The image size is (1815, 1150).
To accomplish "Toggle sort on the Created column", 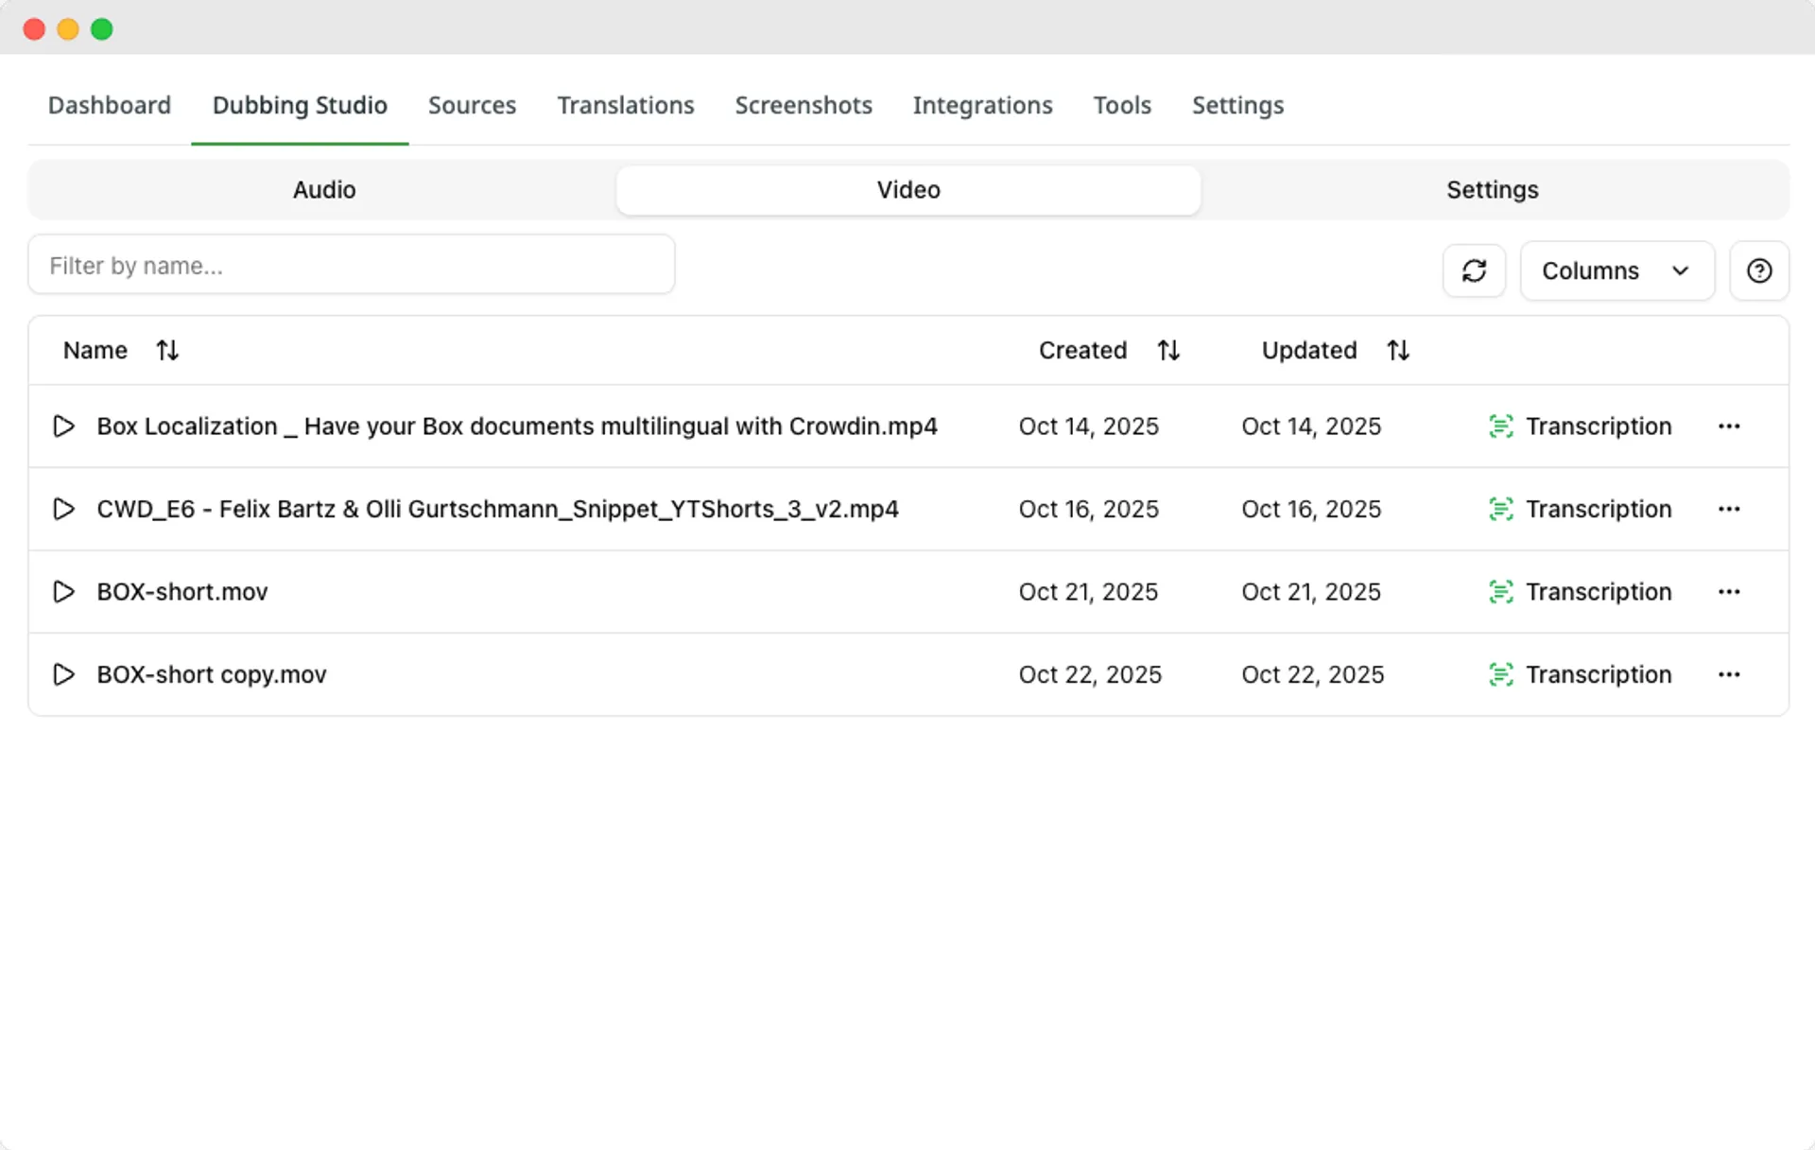I will (x=1167, y=351).
